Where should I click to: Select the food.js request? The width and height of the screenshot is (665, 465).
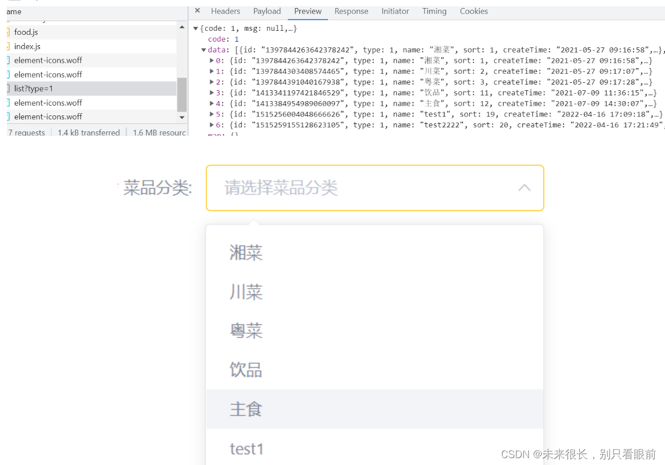pyautogui.click(x=91, y=32)
